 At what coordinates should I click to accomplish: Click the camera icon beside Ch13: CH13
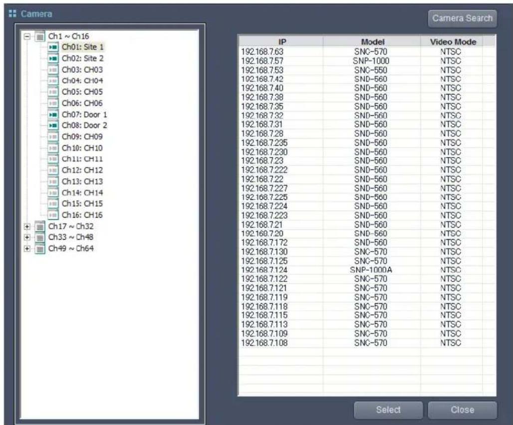pos(53,181)
